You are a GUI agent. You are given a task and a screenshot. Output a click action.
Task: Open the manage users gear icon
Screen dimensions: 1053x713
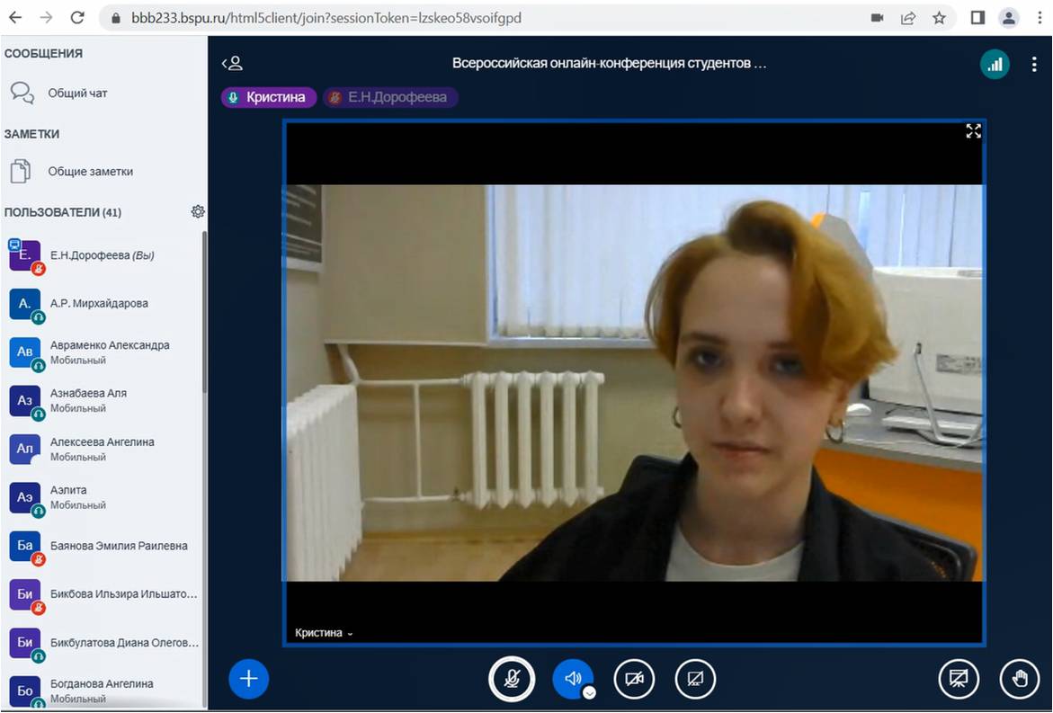[198, 212]
